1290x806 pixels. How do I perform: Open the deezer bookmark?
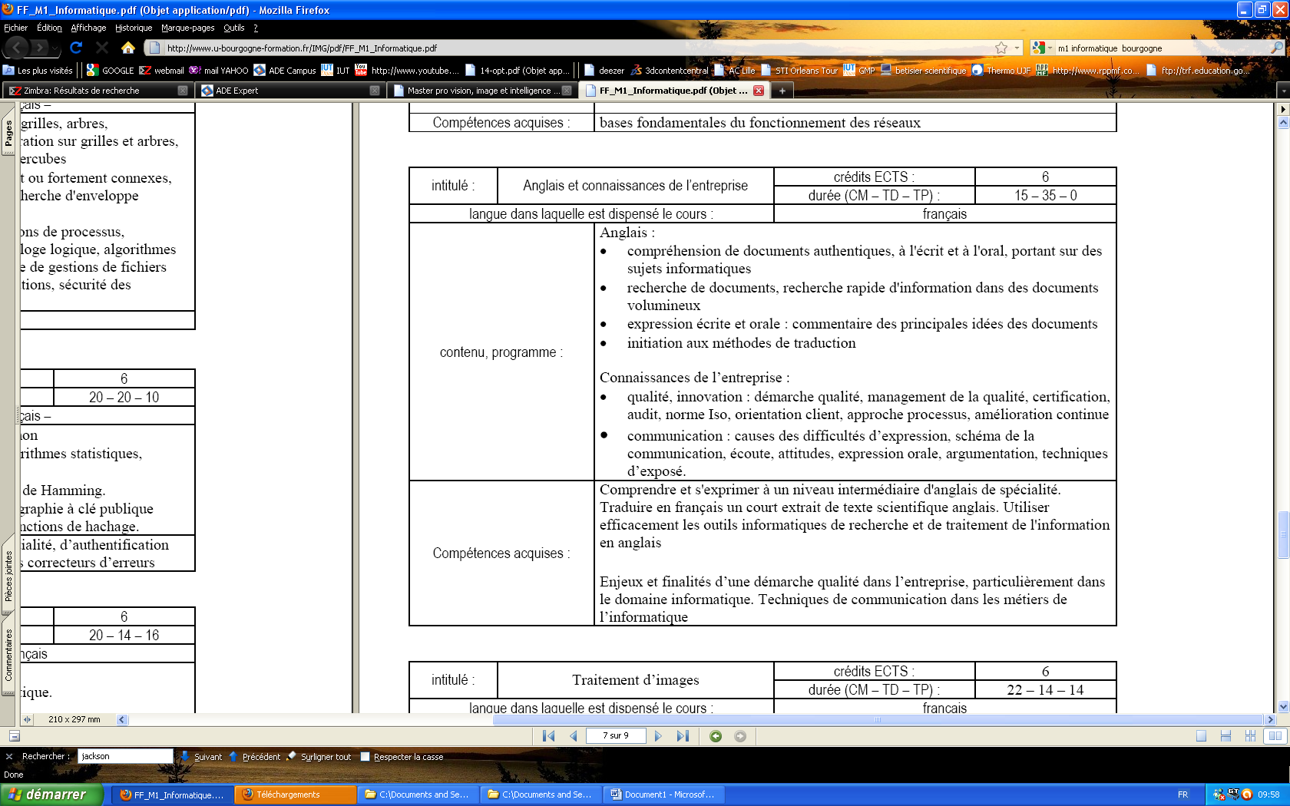pyautogui.click(x=604, y=70)
